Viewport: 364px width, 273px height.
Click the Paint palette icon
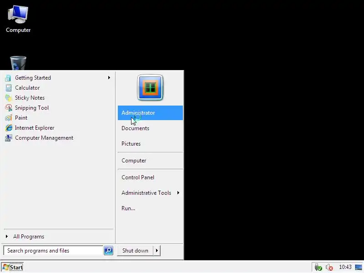[x=8, y=118]
